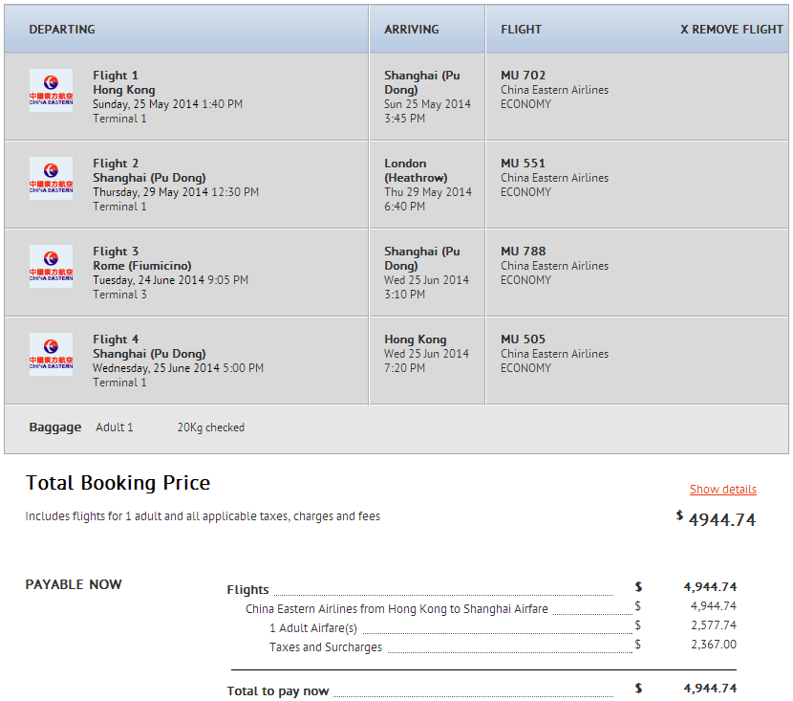
Task: Click flight number MU 551
Action: (x=524, y=164)
